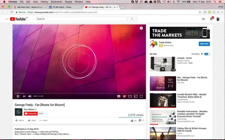225x140 pixels.
Task: Click the Autoplay info icon
Action: 202,54
